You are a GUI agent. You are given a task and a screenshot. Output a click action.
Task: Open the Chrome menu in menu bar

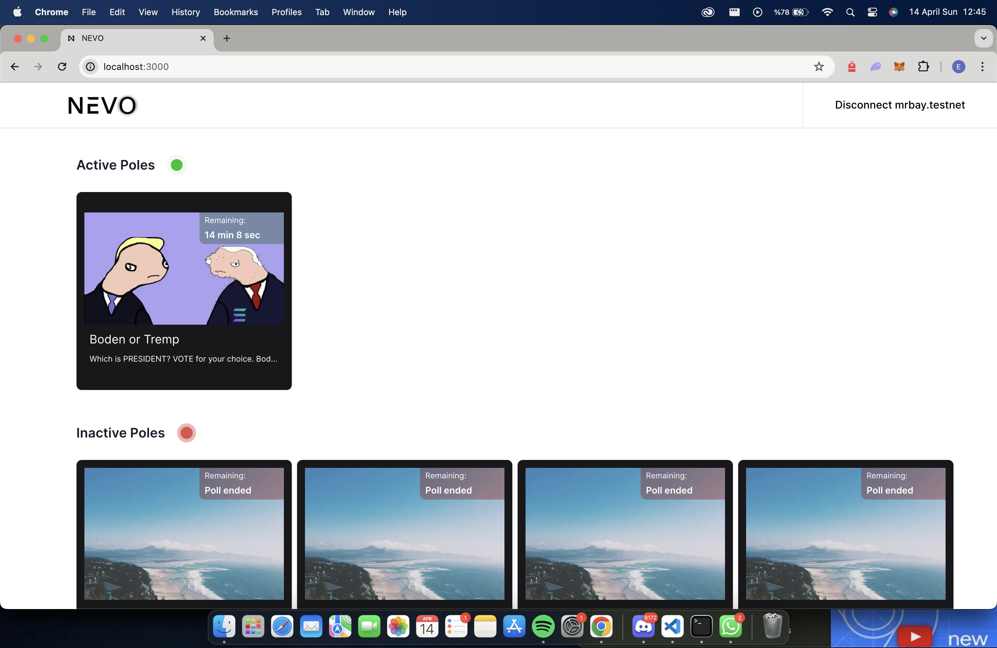point(51,12)
